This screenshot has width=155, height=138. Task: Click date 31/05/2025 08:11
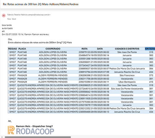pos(100,82)
